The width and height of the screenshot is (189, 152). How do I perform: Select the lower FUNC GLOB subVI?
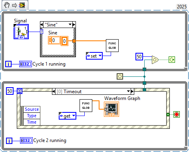click(x=86, y=106)
